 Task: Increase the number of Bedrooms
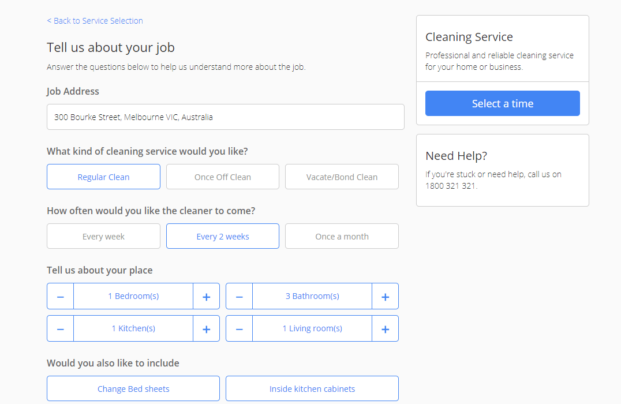(206, 296)
